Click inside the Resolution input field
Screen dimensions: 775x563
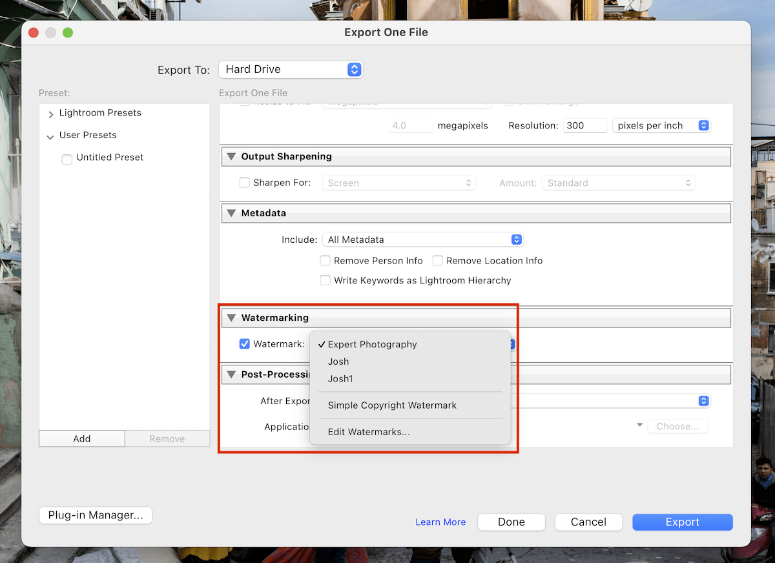click(x=584, y=125)
